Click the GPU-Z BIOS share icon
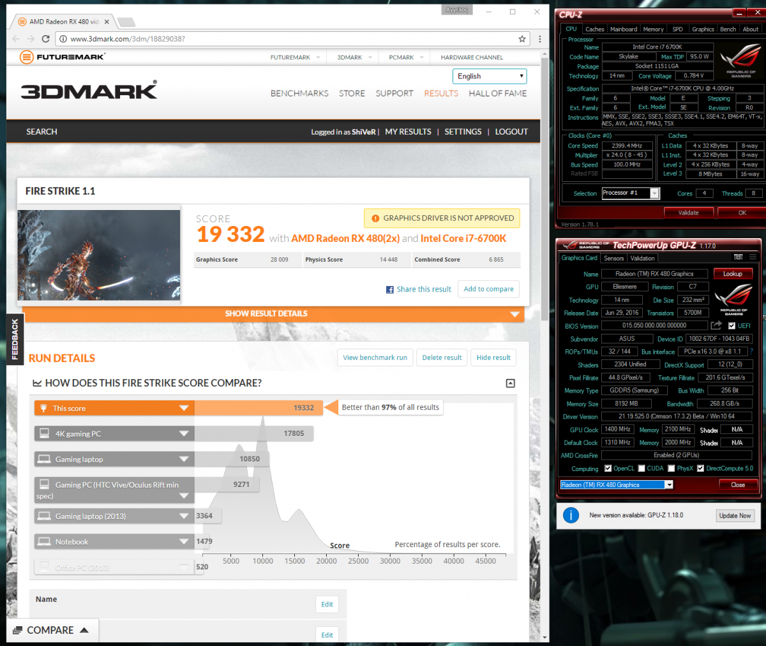 pos(717,326)
